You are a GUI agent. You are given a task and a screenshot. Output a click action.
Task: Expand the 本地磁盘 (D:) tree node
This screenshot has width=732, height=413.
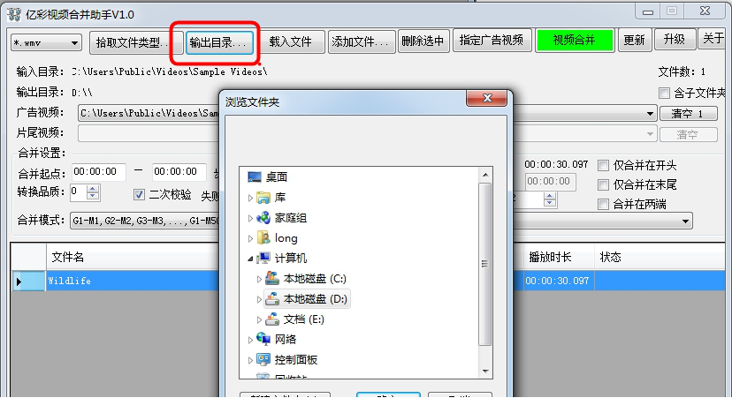[x=259, y=299]
